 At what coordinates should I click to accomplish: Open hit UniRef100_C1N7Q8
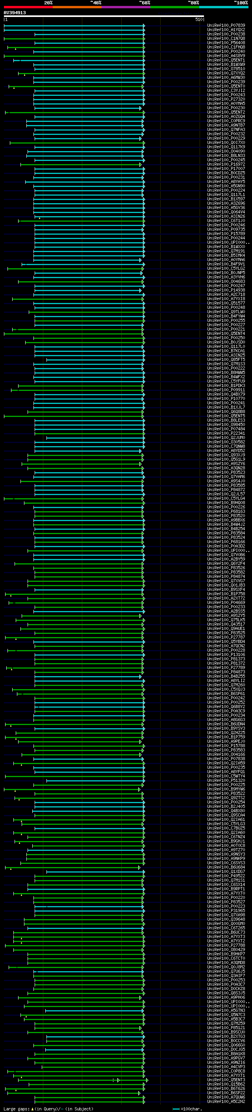226,38
